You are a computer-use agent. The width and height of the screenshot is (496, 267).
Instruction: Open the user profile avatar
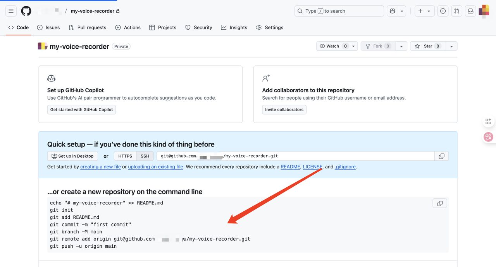[484, 11]
